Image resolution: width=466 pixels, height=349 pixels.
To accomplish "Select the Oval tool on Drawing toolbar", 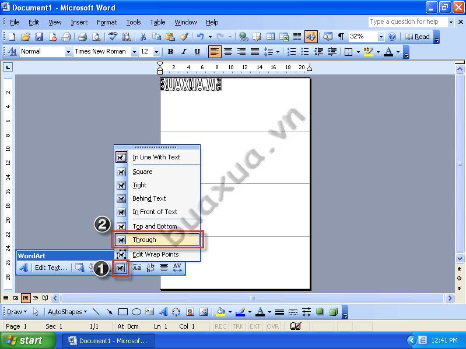I will pos(136,312).
